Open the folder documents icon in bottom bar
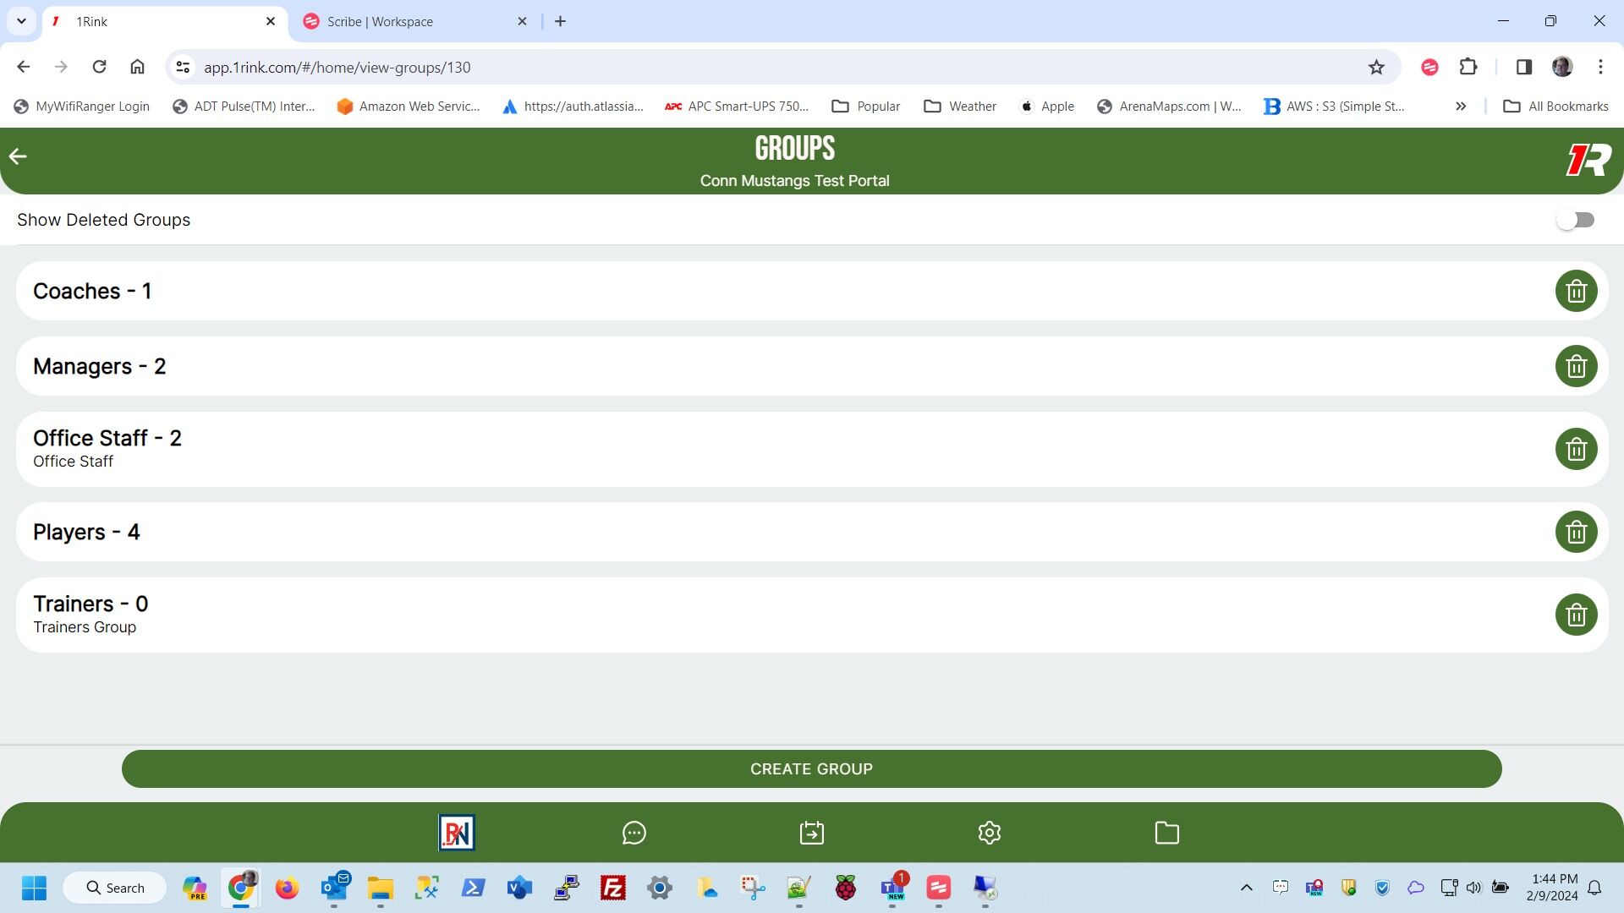Screen dimensions: 1624x913 pyautogui.click(x=1166, y=833)
